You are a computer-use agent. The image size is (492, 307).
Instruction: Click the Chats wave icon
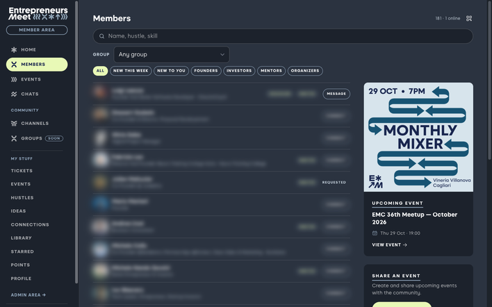[x=14, y=94]
